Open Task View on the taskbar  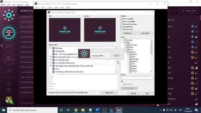[68, 110]
